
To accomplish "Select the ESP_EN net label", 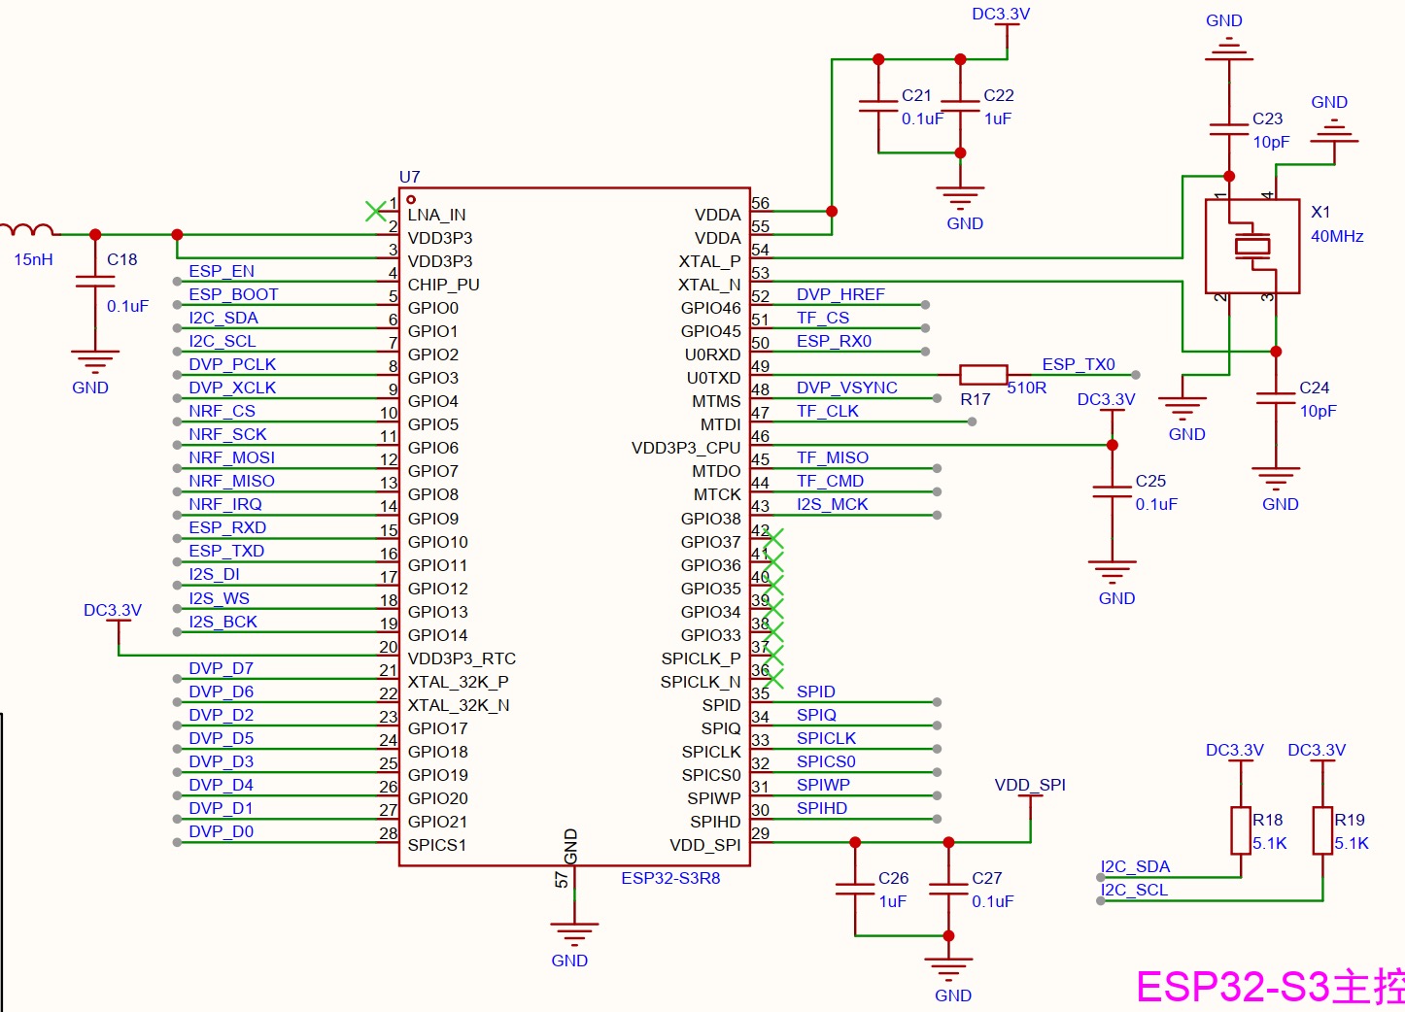I will (x=222, y=271).
